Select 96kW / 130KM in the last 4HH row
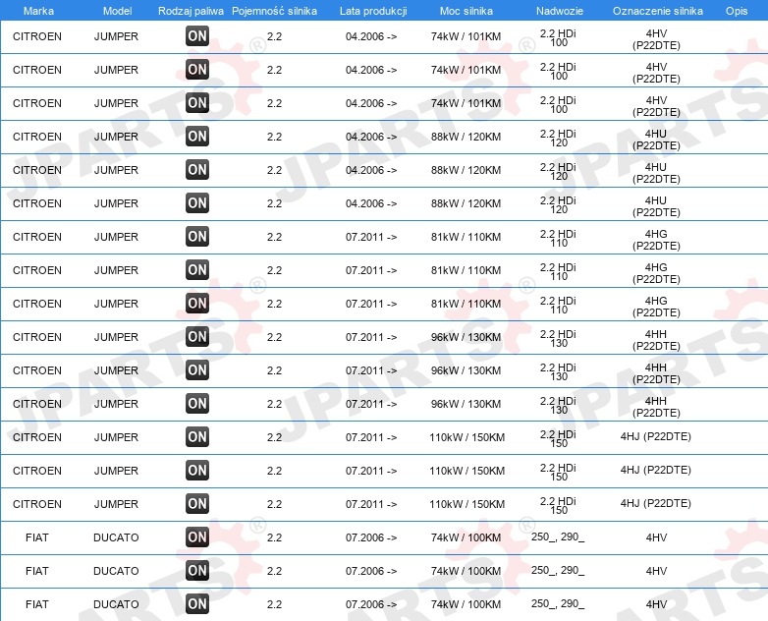Image resolution: width=768 pixels, height=621 pixels. [466, 404]
